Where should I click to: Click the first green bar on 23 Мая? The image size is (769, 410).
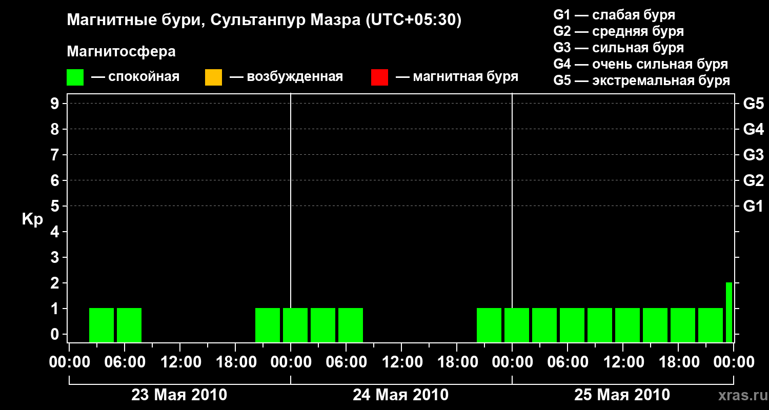pyautogui.click(x=102, y=325)
